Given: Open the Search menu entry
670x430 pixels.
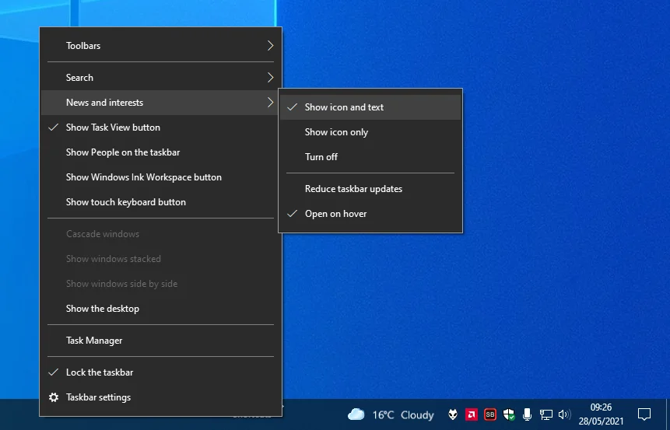Looking at the screenshot, I should (x=160, y=78).
